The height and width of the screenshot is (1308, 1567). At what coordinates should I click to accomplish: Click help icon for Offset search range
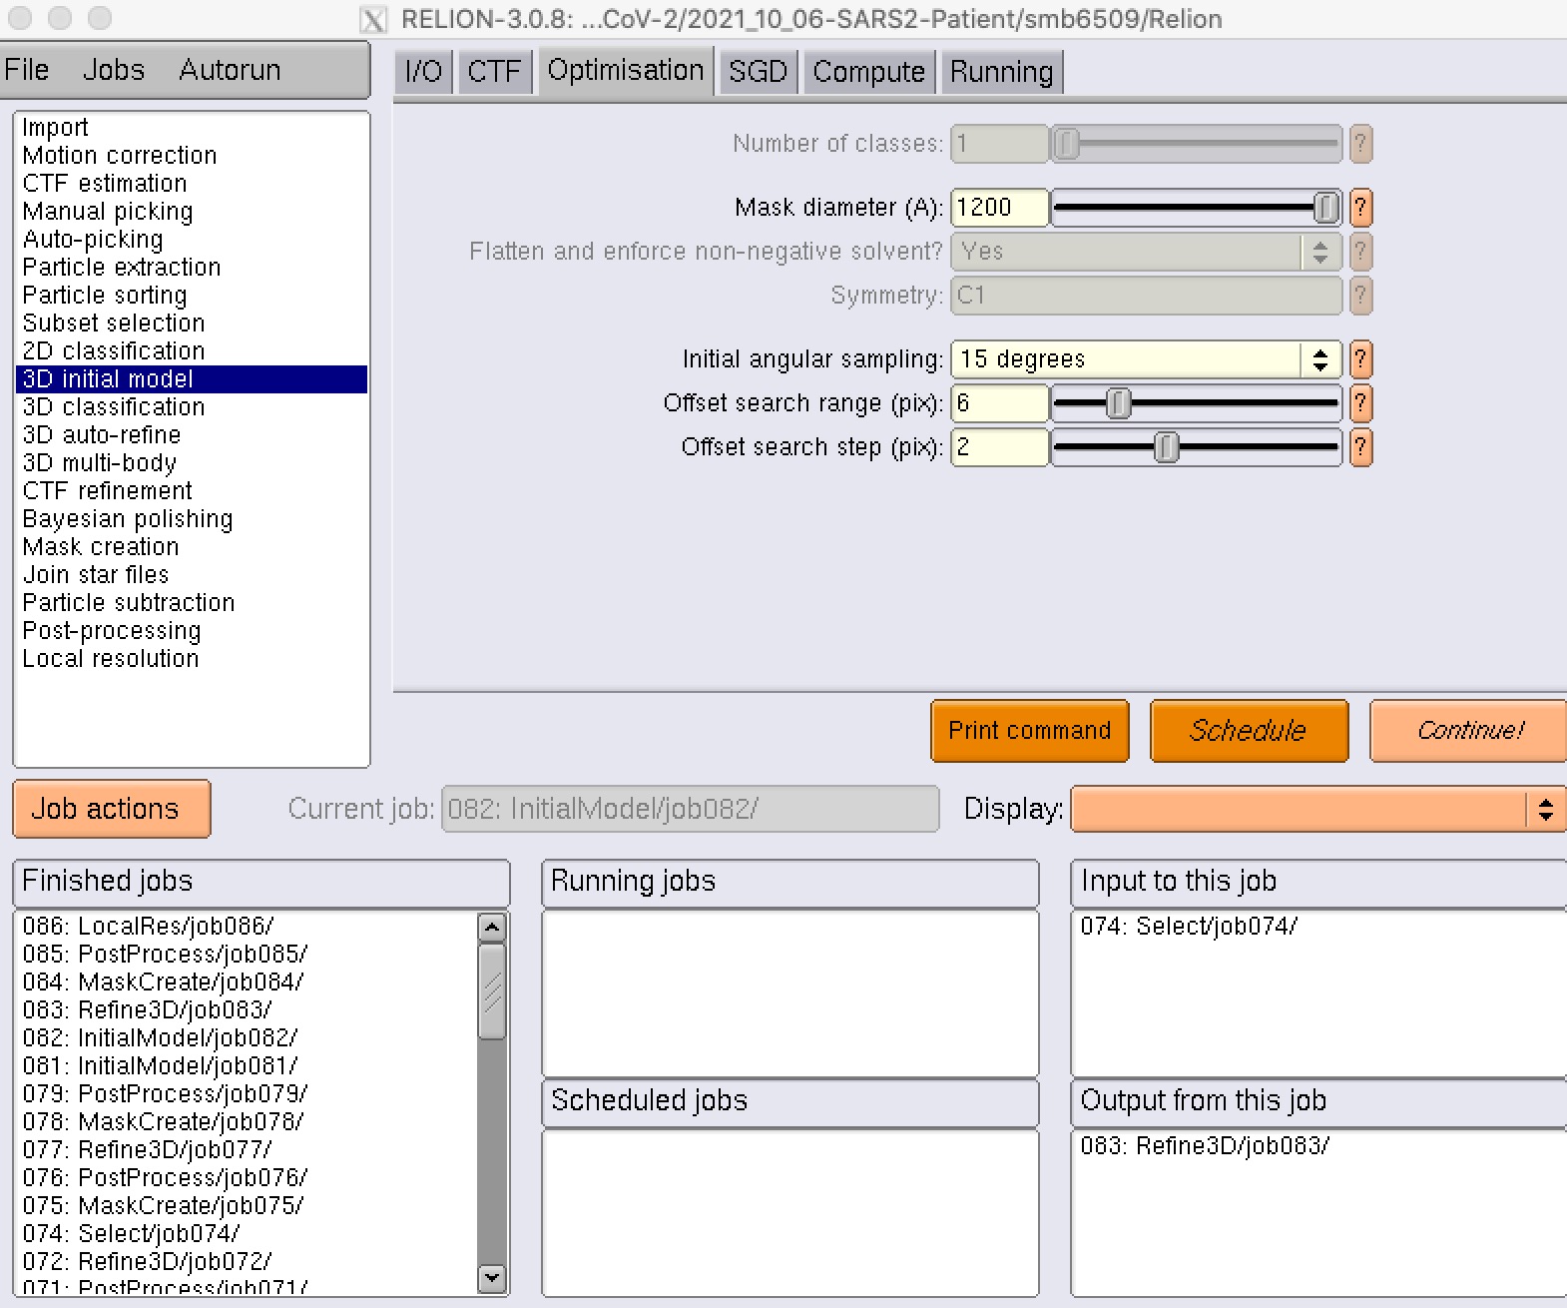[1359, 403]
